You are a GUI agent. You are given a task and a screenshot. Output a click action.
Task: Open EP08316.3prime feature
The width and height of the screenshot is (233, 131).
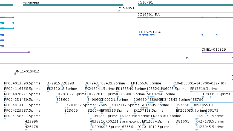(x=114, y=111)
